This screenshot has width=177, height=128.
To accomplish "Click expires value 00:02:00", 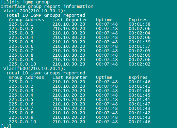I will (x=140, y=55).
